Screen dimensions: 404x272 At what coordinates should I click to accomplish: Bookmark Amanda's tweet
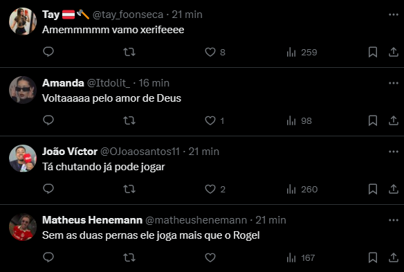click(373, 120)
